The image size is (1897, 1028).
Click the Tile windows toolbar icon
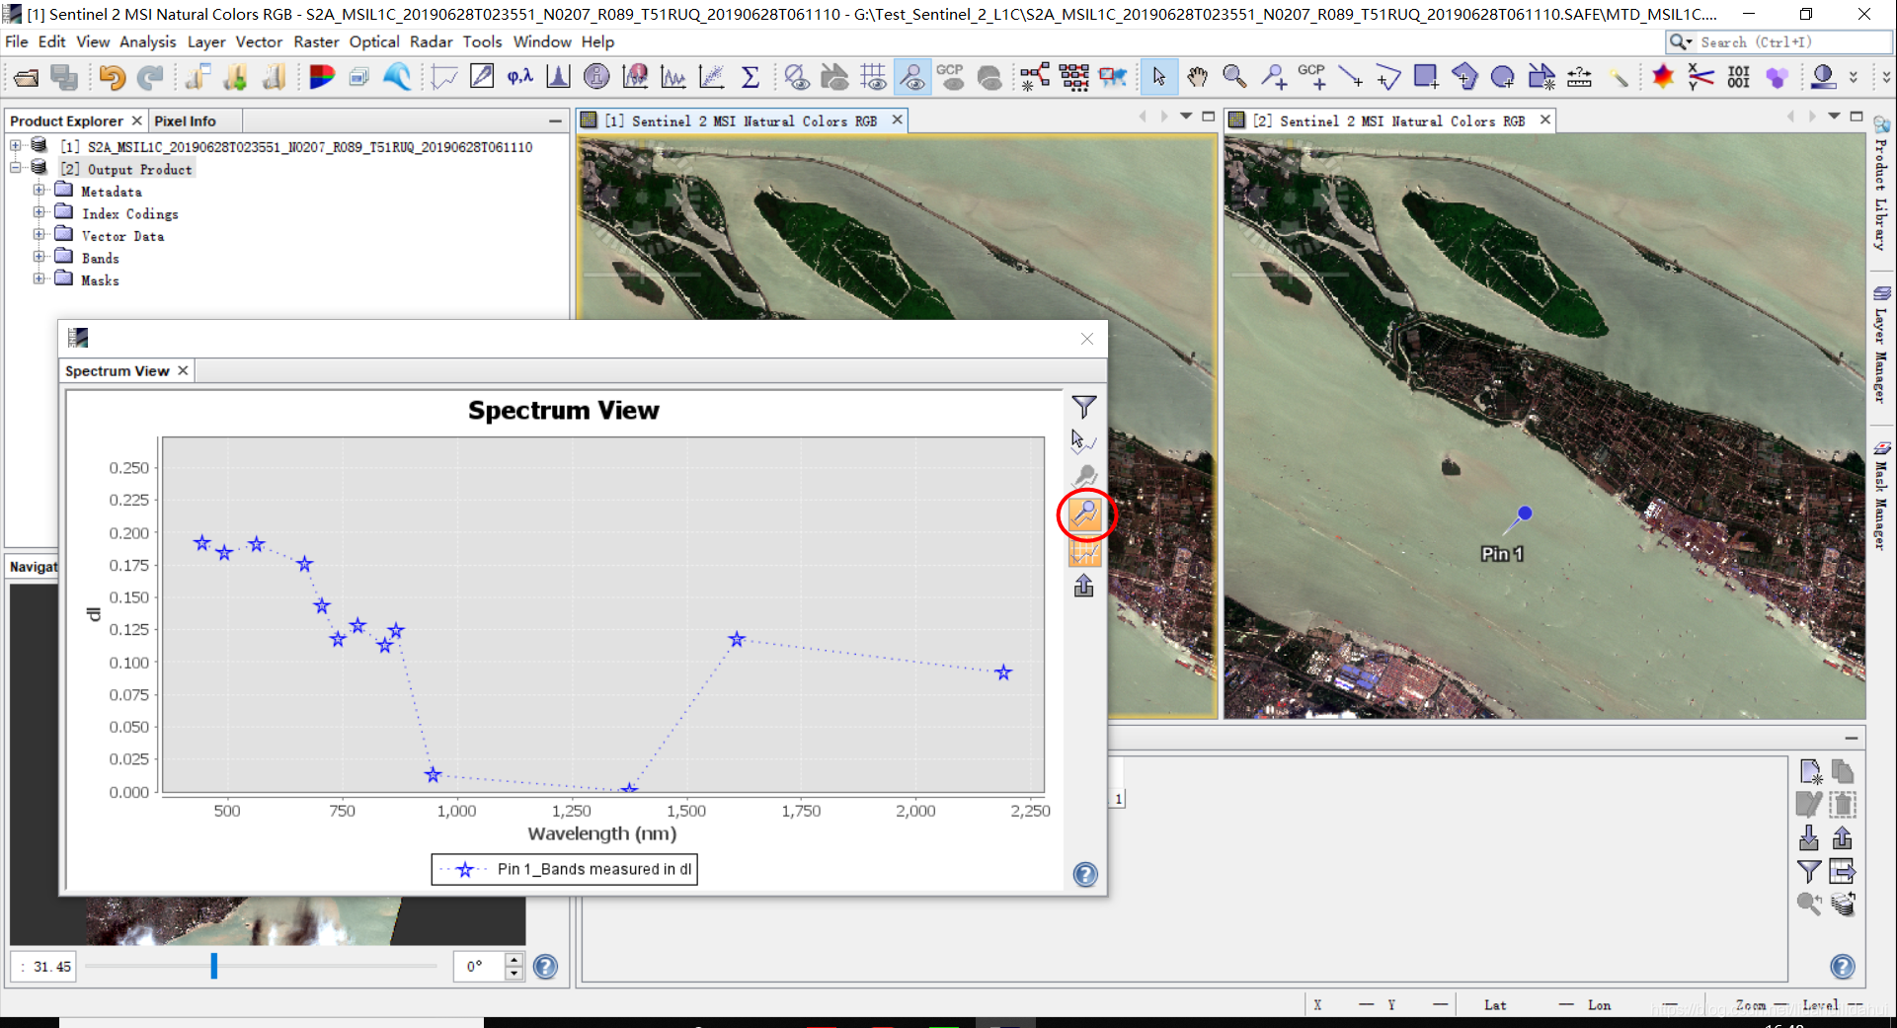[x=358, y=77]
